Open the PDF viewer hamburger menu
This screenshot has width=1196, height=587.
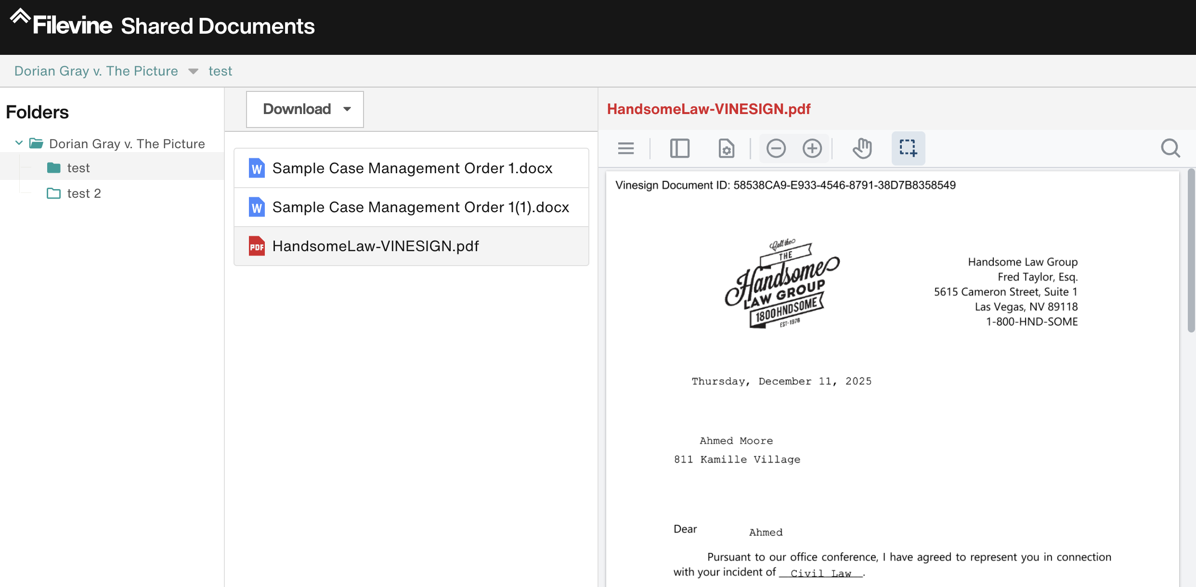click(625, 148)
